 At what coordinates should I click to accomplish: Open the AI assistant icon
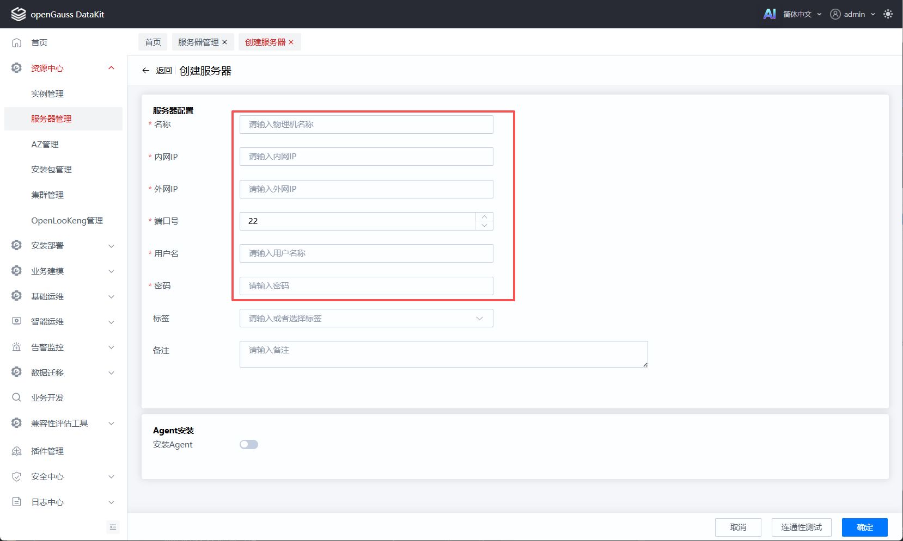pyautogui.click(x=769, y=14)
